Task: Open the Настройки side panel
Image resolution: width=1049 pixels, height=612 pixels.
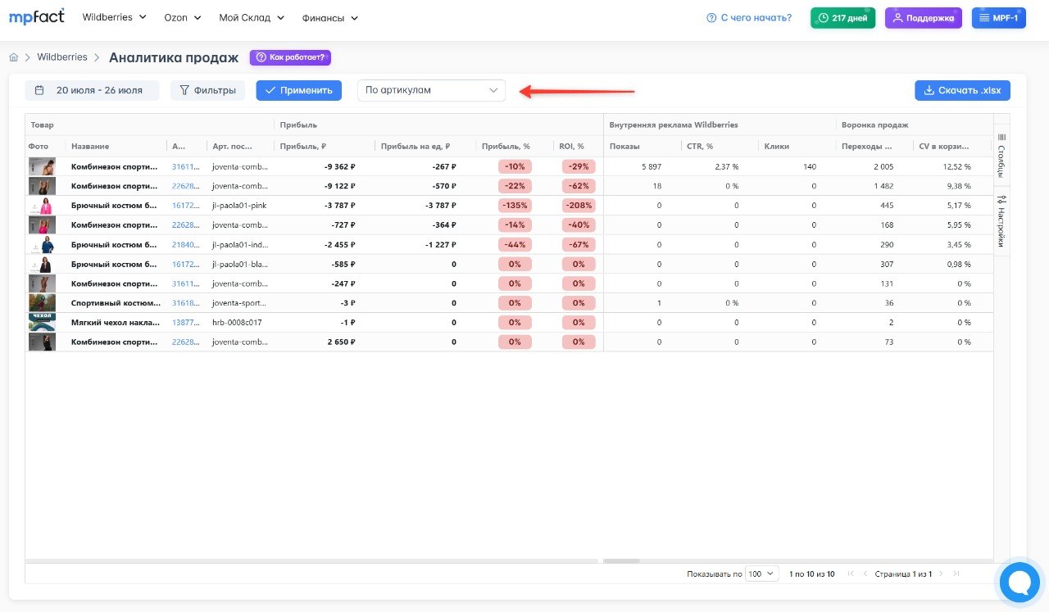Action: 1001,221
